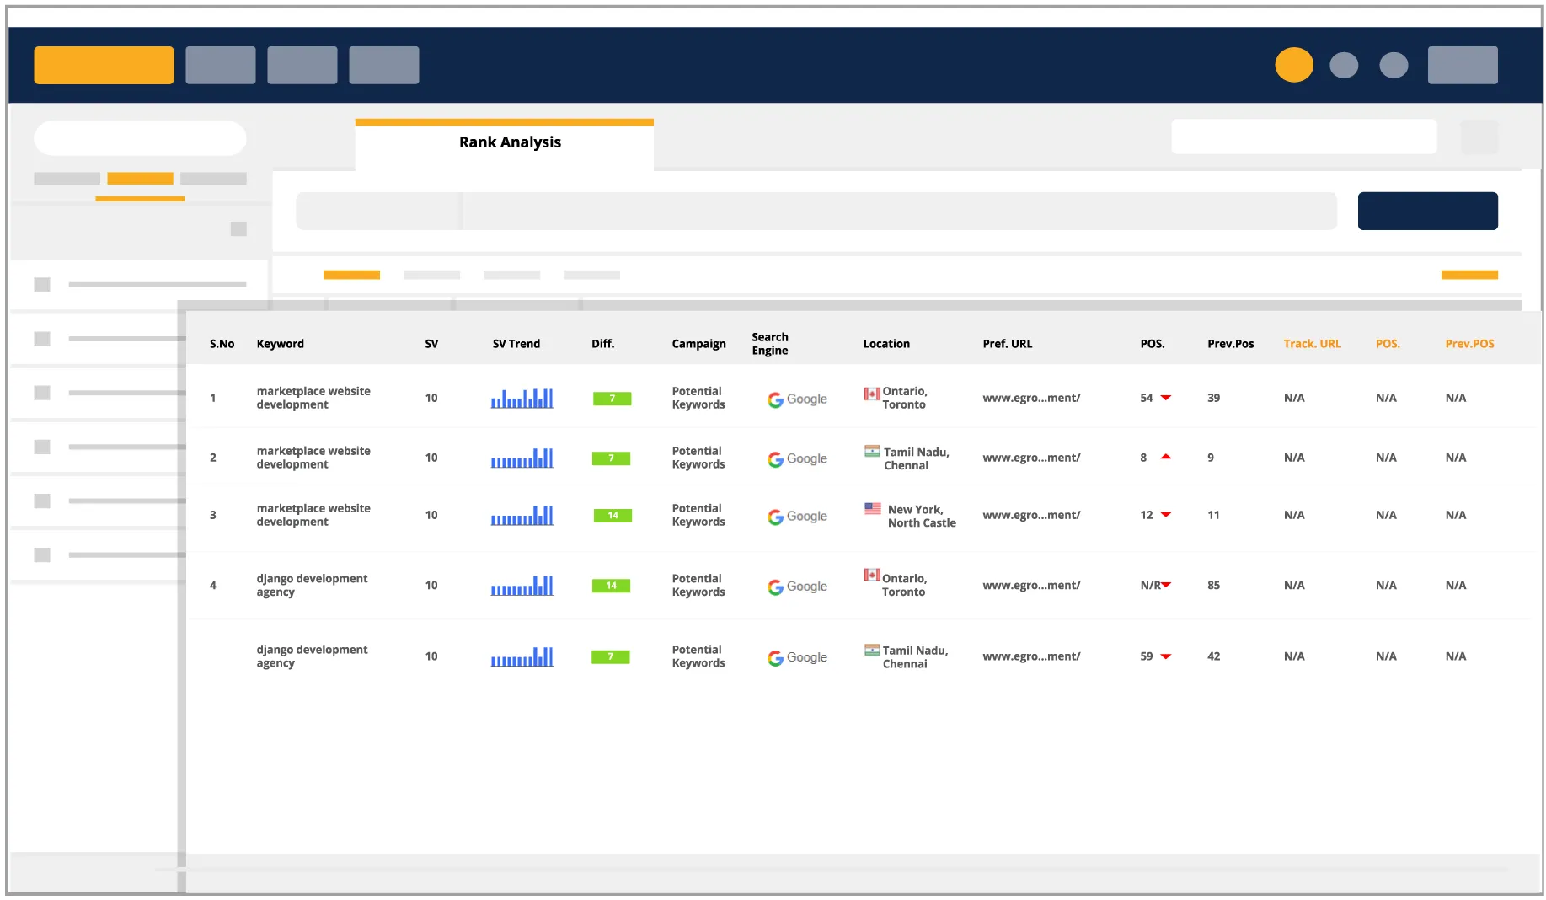The height and width of the screenshot is (900, 1546).
Task: Toggle the first gray checkbox in the left sidebar list
Action: pyautogui.click(x=42, y=285)
